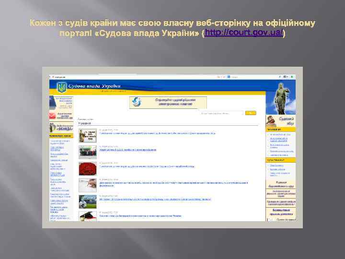Open the football stadium news thumbnail
Viewport: 345px width, 259px height.
pos(88,201)
